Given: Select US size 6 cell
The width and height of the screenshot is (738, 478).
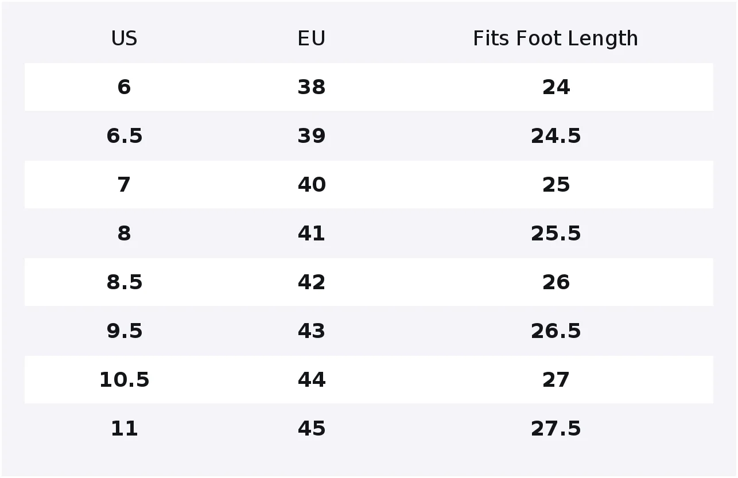Looking at the screenshot, I should (124, 87).
